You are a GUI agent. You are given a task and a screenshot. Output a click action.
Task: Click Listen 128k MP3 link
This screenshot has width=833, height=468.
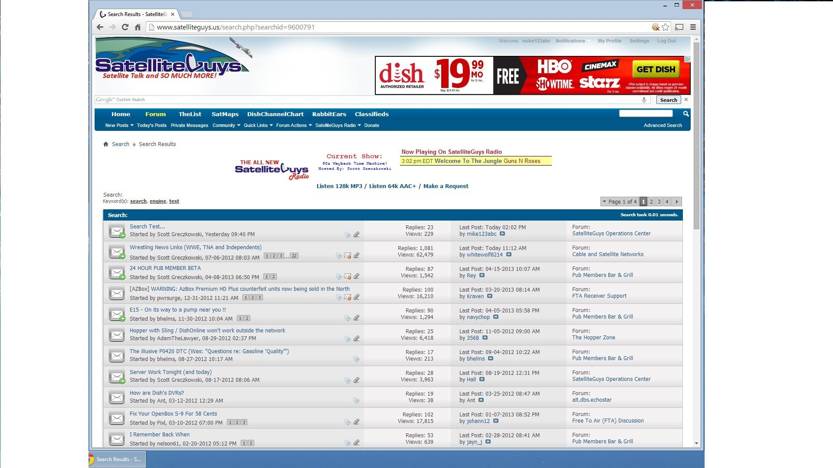339,186
